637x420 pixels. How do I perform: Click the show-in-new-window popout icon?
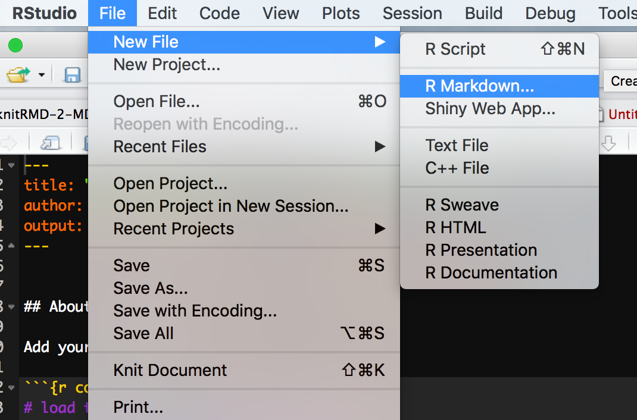(x=49, y=142)
